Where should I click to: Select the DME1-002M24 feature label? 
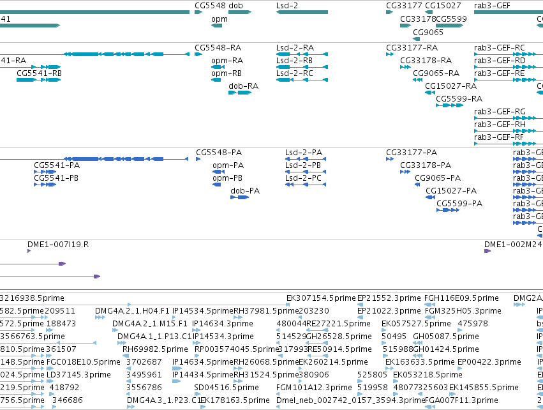[x=513, y=245]
